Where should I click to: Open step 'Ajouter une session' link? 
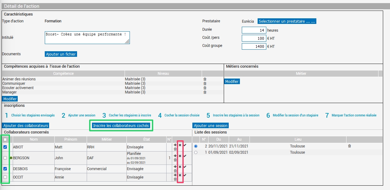82,115
